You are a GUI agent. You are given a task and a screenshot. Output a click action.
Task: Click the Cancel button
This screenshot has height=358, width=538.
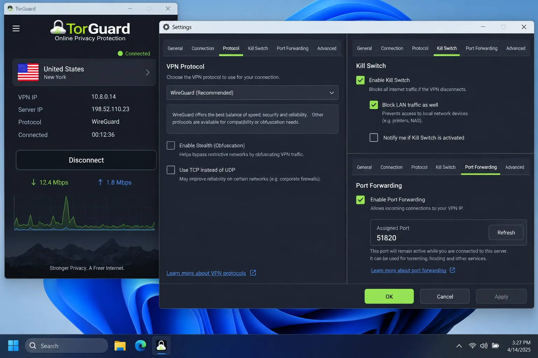point(445,296)
